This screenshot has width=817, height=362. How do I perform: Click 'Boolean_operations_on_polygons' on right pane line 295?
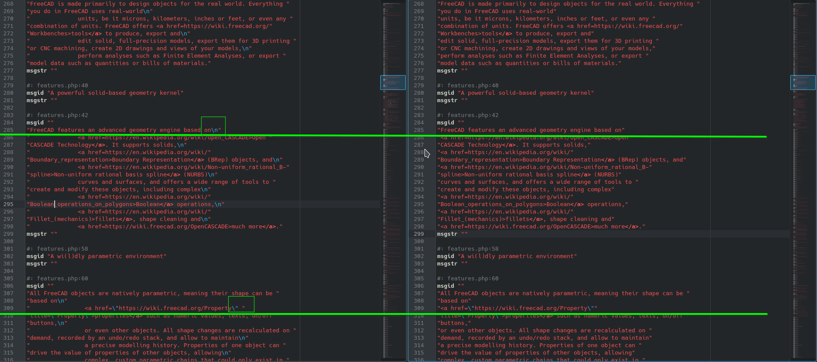coord(492,204)
